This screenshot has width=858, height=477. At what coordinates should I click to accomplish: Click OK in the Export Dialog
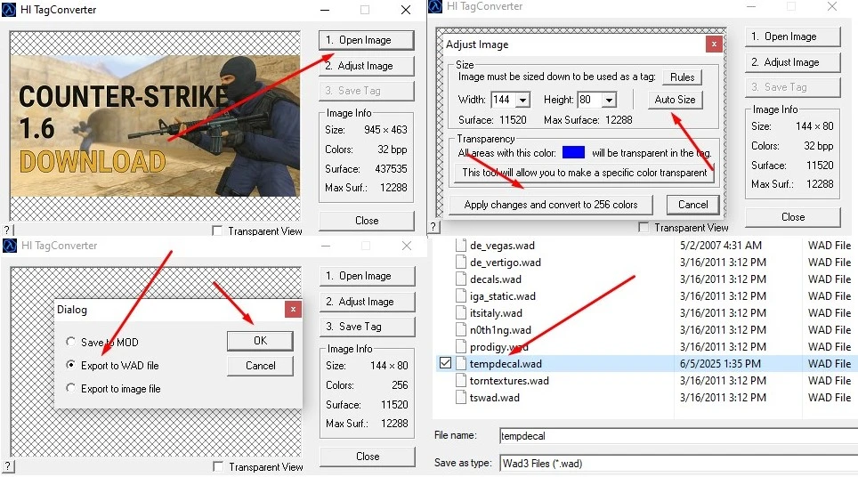[260, 341]
